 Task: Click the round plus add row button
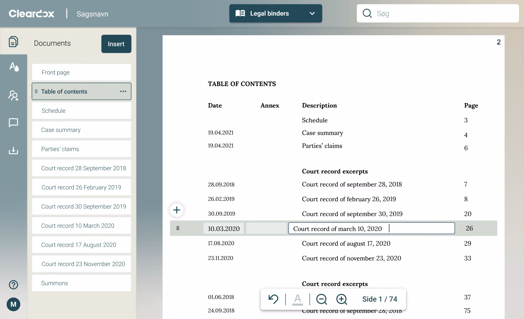click(x=177, y=210)
